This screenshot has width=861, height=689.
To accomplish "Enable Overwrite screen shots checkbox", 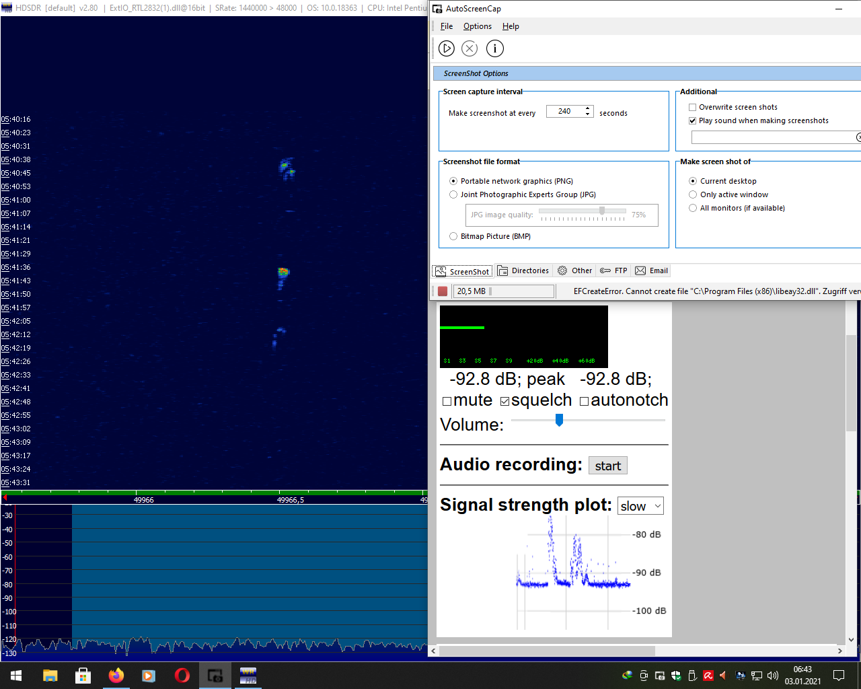I will click(692, 107).
